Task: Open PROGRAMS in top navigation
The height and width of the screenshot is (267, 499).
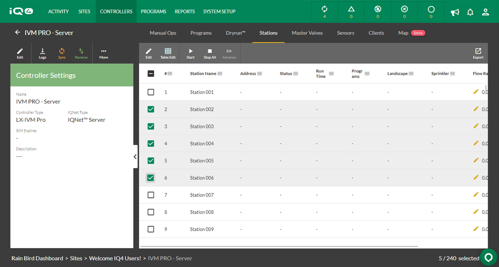Action: coord(153,11)
